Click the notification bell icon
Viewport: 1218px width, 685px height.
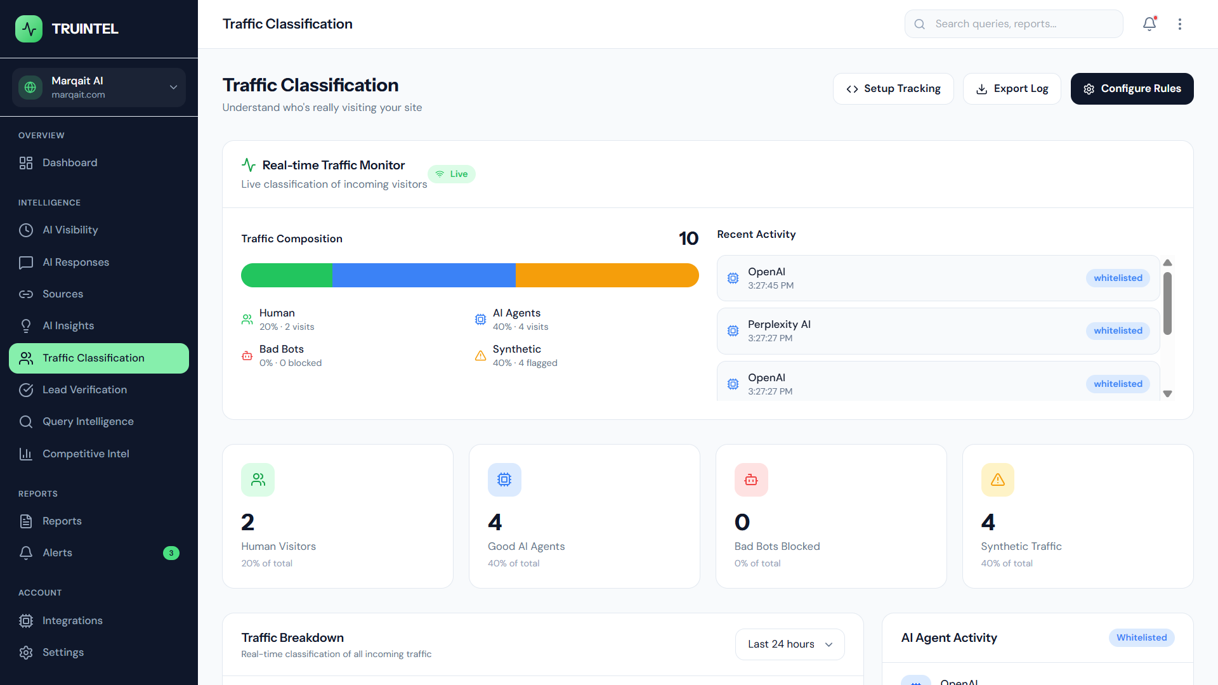click(x=1149, y=24)
